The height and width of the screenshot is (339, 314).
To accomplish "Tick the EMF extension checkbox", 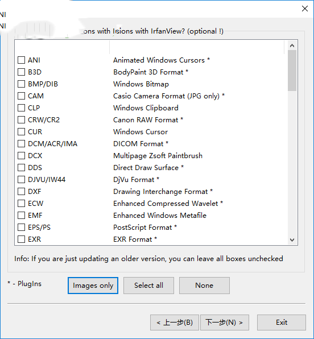I will coord(21,215).
